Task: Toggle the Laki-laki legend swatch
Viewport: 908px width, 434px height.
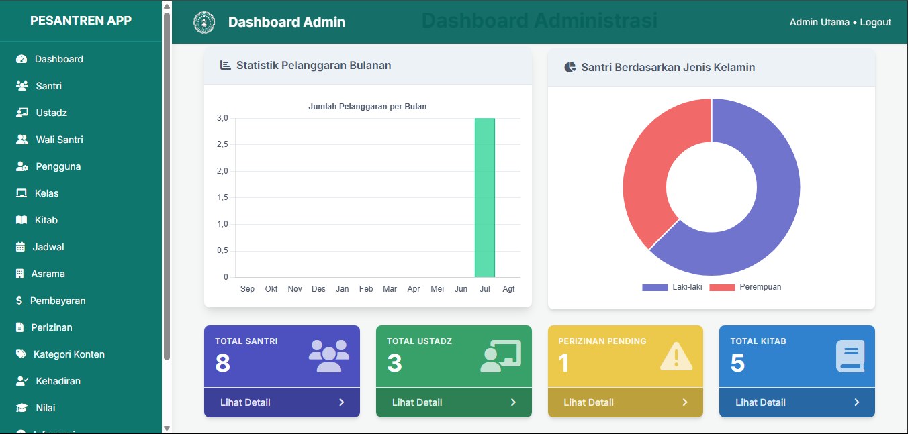Action: pos(655,287)
